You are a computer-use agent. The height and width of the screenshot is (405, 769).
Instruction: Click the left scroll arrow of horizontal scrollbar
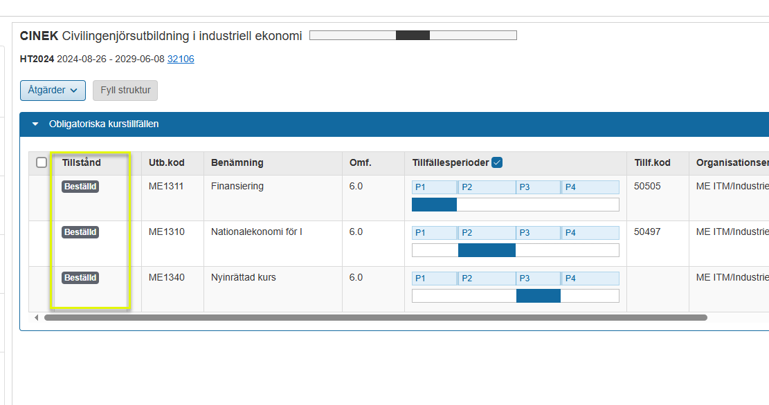coord(37,318)
